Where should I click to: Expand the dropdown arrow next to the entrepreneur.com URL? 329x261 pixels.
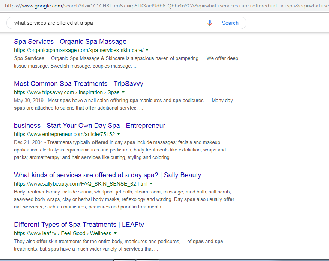[119, 134]
